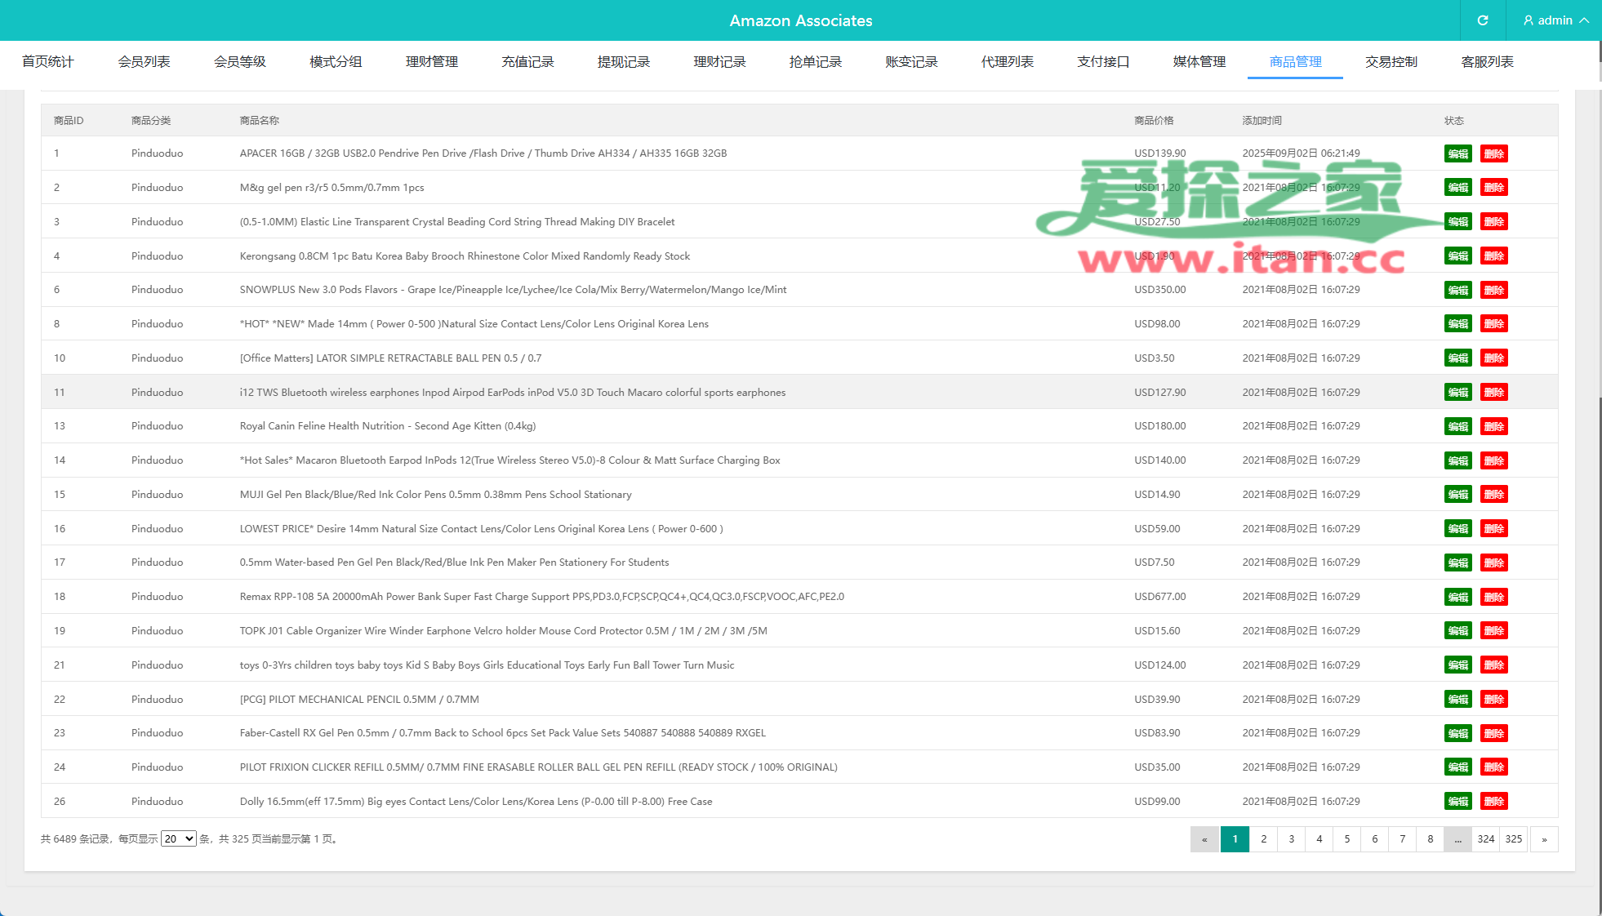Open 提现记录 menu item
This screenshot has height=916, width=1602.
point(624,62)
